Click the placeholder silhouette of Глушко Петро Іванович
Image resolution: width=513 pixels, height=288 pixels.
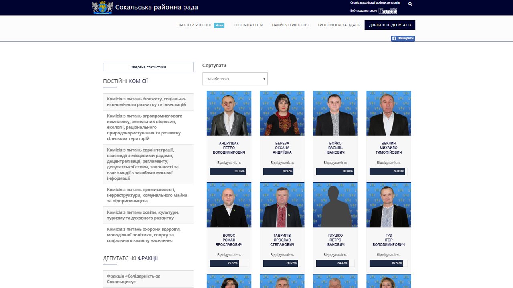[x=335, y=205]
